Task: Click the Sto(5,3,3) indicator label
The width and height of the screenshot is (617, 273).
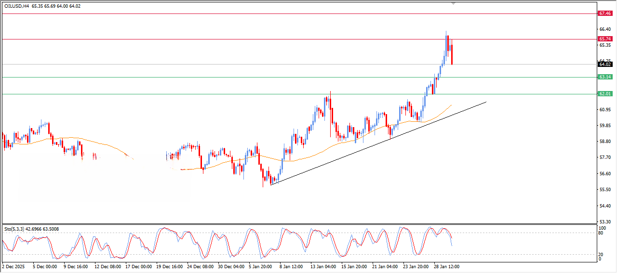Action: click(17, 229)
